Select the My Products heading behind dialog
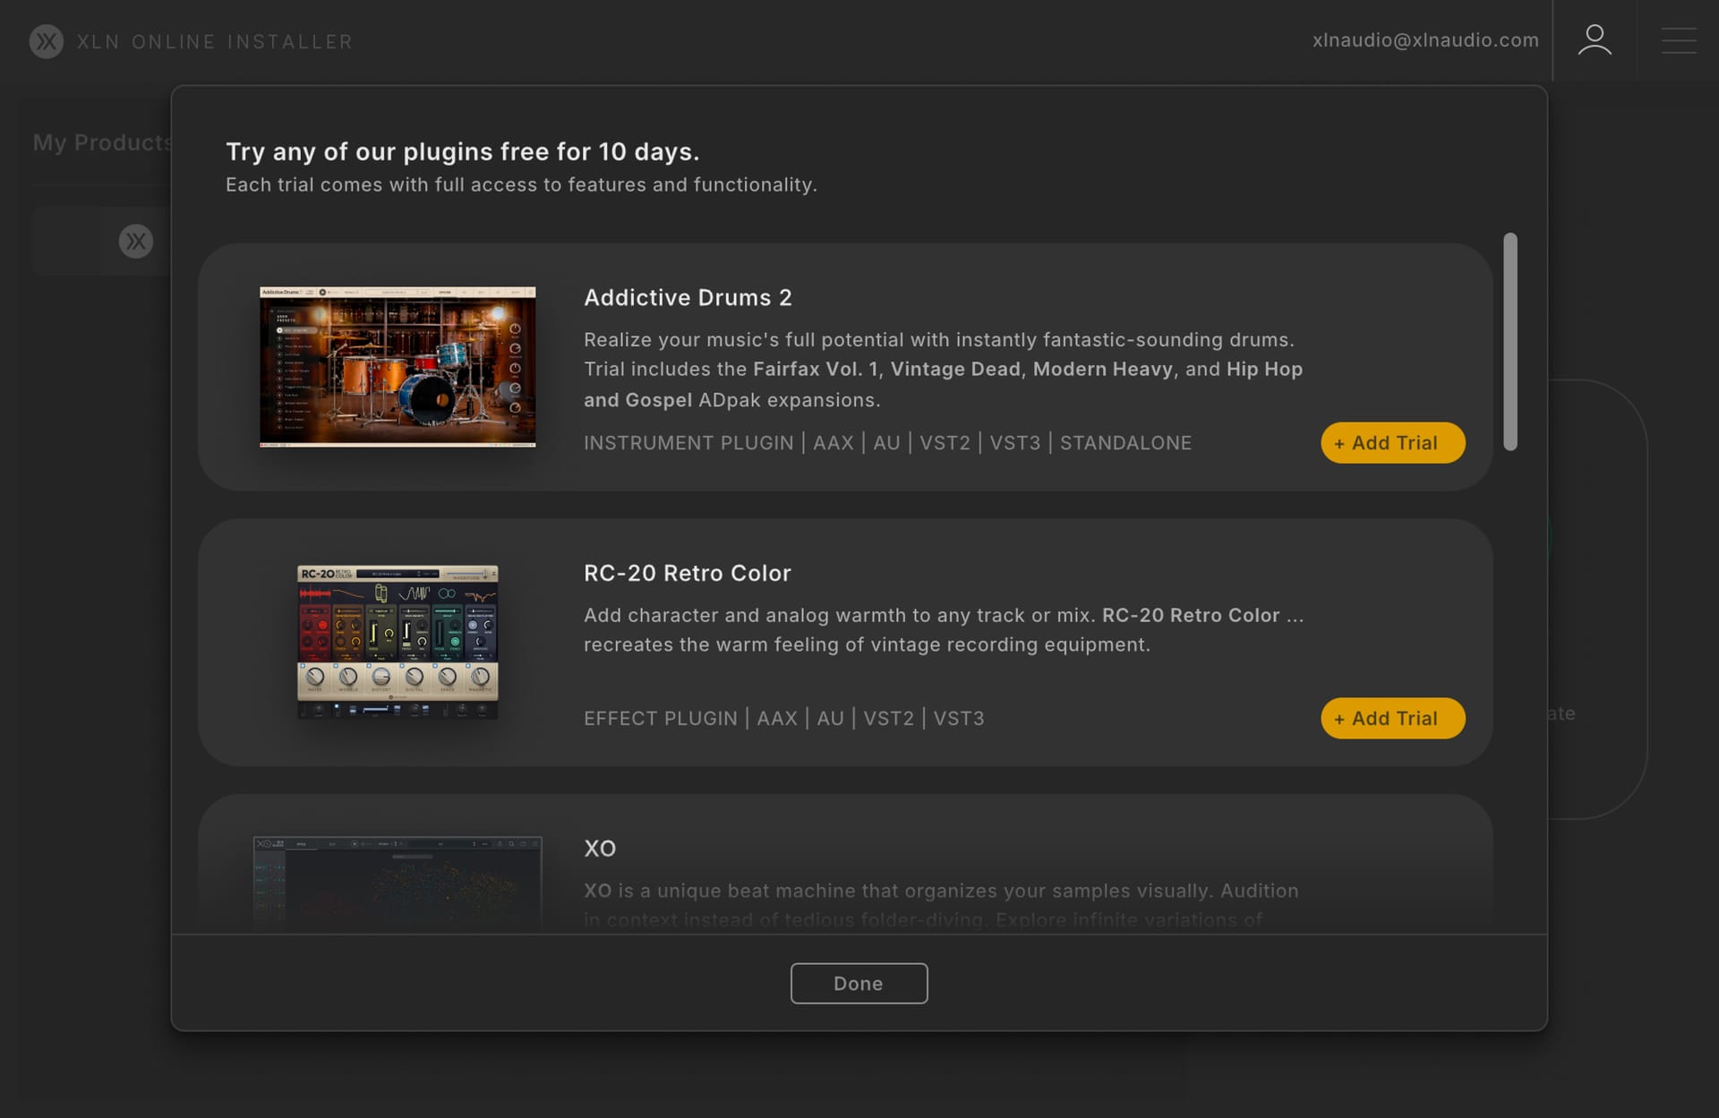The height and width of the screenshot is (1118, 1719). pyautogui.click(x=102, y=142)
